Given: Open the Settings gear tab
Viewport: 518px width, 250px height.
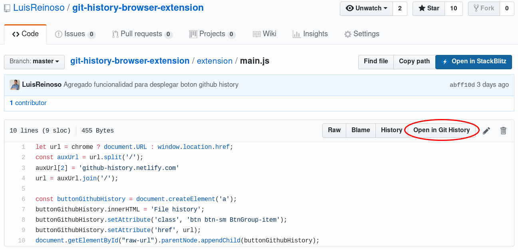Looking at the screenshot, I should point(361,34).
